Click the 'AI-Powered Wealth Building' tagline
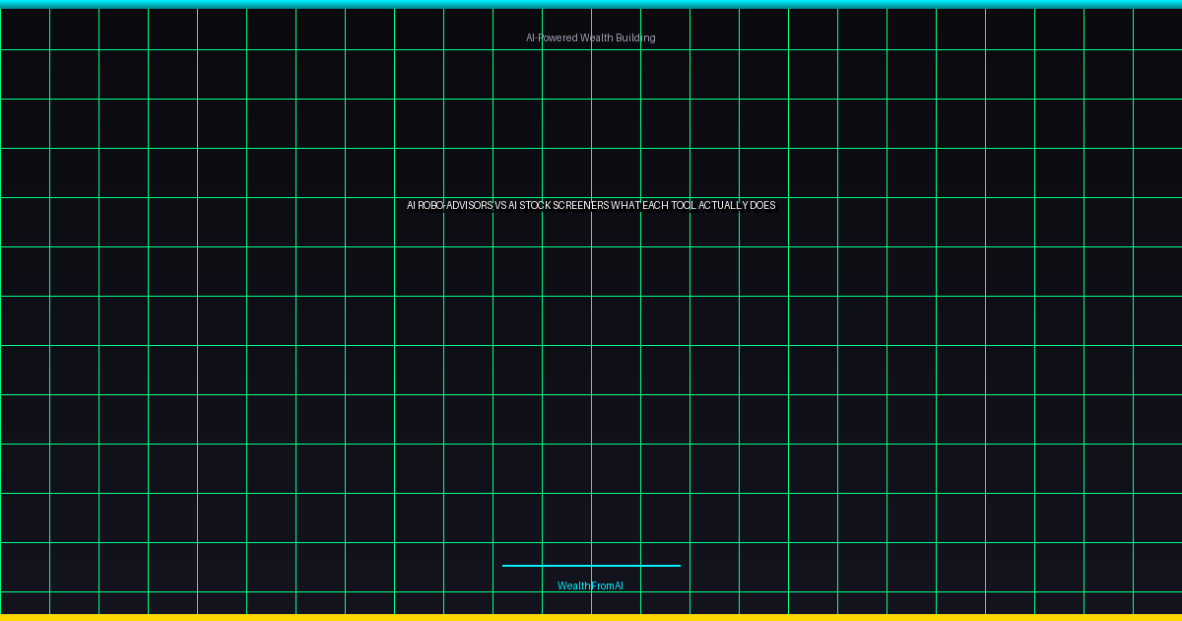The height and width of the screenshot is (621, 1182). 591,37
